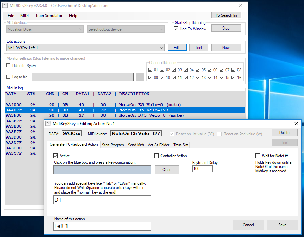Screen dimensions: 304x237
Task: Click the manual keys field containing D1
Action: [x=102, y=200]
